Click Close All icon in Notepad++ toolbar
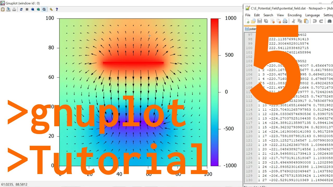 point(279,21)
